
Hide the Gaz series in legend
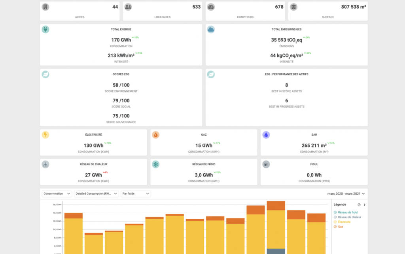click(340, 227)
